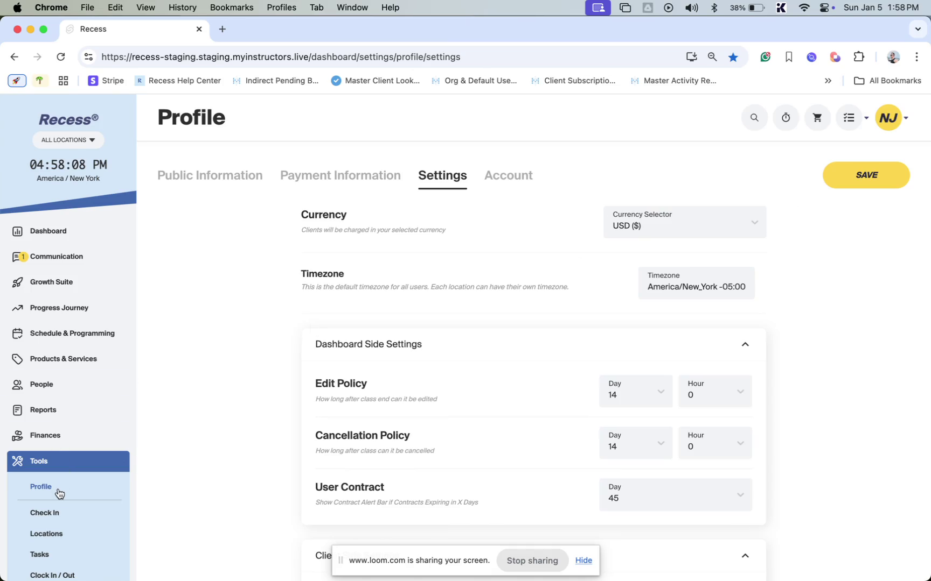Open Dashboard from the sidebar

pos(48,231)
